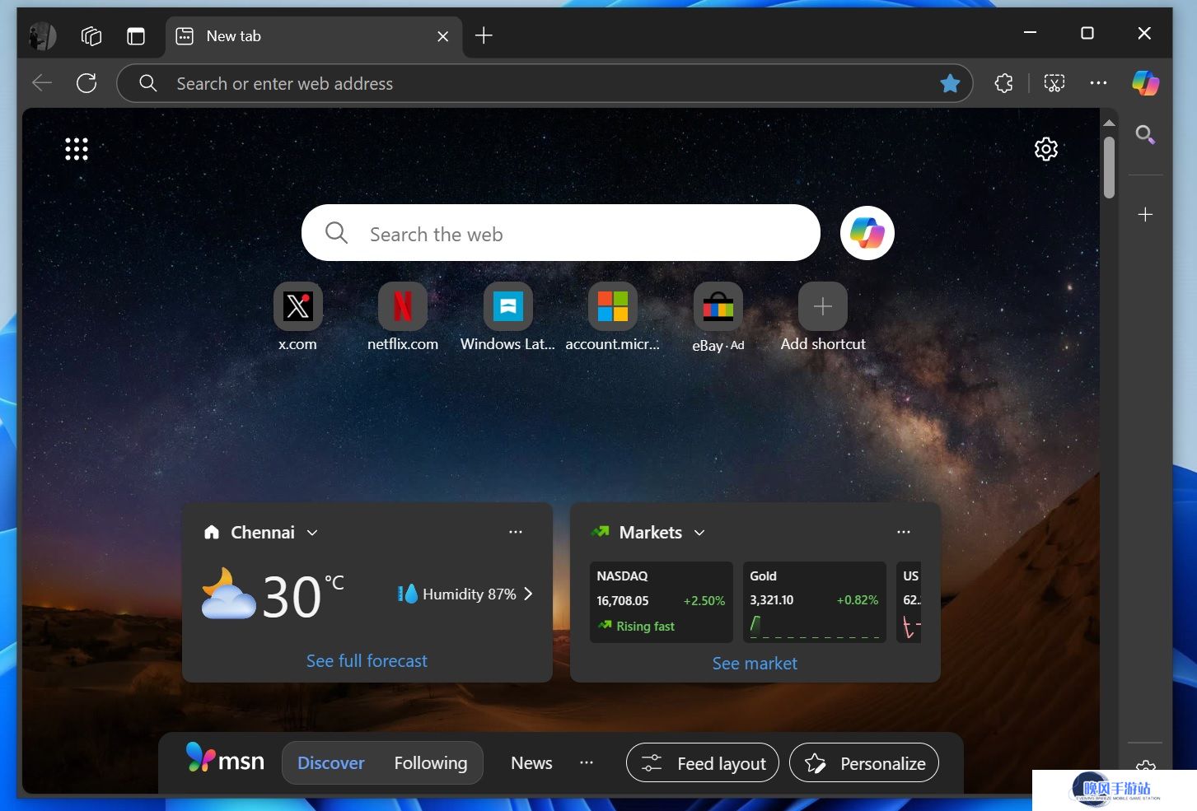This screenshot has height=811, width=1197.
Task: Click the weather cloud moon icon
Action: [228, 594]
